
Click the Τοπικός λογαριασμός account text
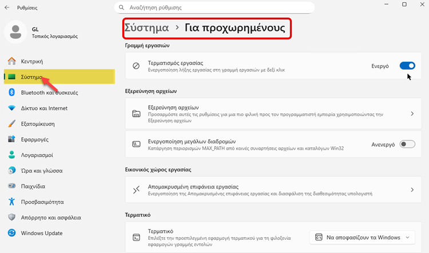(x=55, y=36)
